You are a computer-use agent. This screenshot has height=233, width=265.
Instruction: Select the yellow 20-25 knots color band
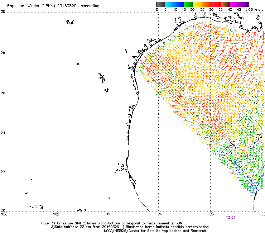coord(198,4)
